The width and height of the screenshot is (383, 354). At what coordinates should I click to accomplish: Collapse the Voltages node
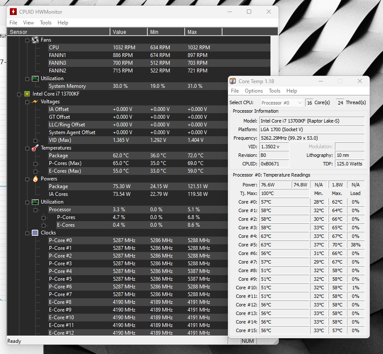[27, 102]
